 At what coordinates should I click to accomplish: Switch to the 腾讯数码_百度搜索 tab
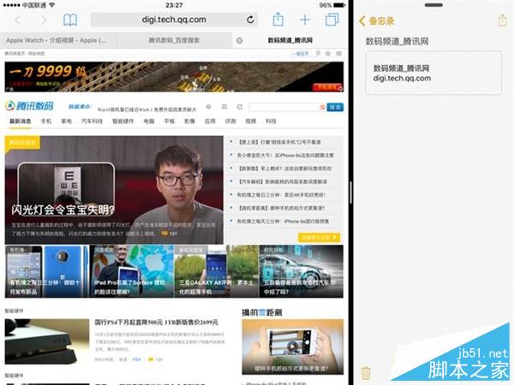(174, 40)
